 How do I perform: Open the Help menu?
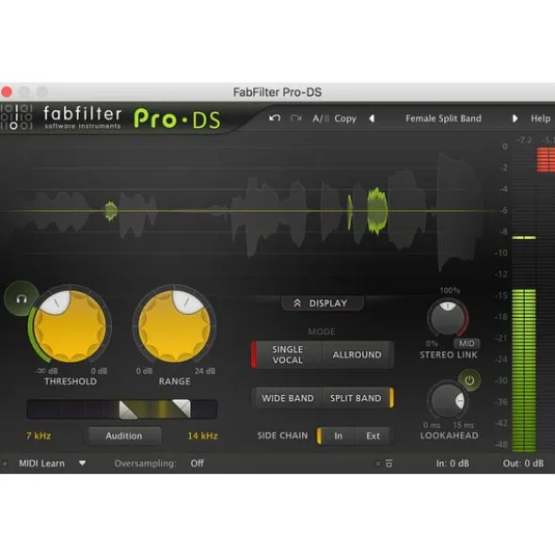tap(540, 119)
